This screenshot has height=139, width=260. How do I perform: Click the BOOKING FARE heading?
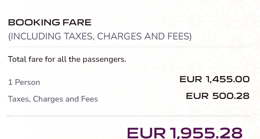50,23
